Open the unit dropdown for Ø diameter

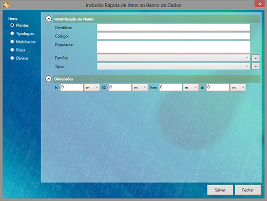coord(140,87)
